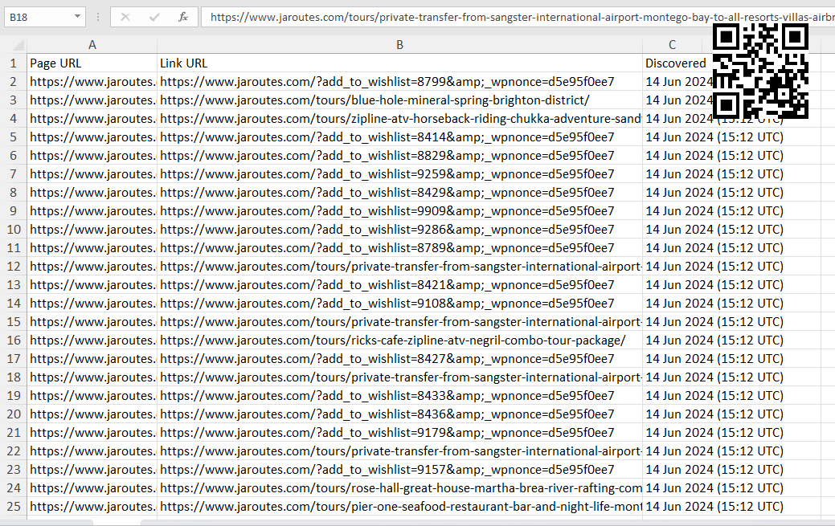Click the Select All corner triangle

tap(14, 45)
